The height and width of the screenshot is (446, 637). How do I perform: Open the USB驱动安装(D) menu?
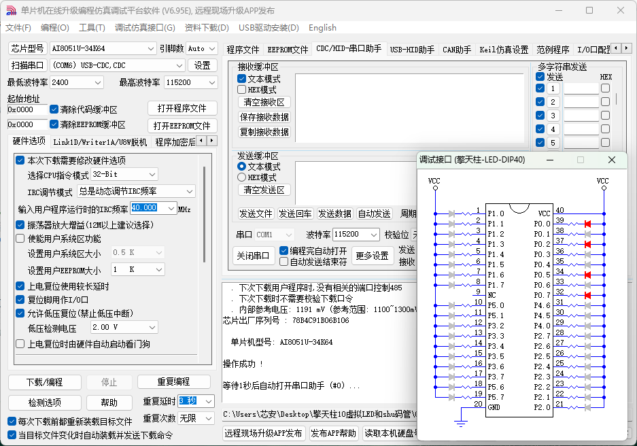pyautogui.click(x=269, y=28)
